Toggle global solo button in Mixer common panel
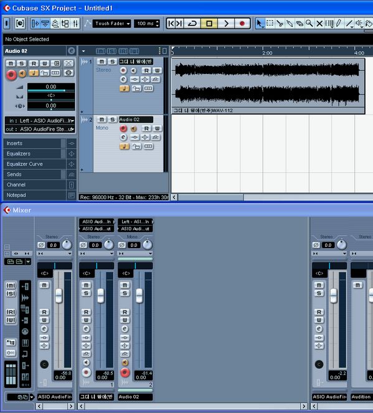Screen dimensions: 373x413 (x=11, y=294)
